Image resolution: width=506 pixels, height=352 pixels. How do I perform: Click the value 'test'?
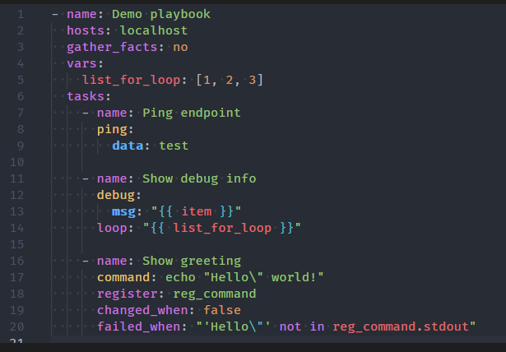point(174,146)
